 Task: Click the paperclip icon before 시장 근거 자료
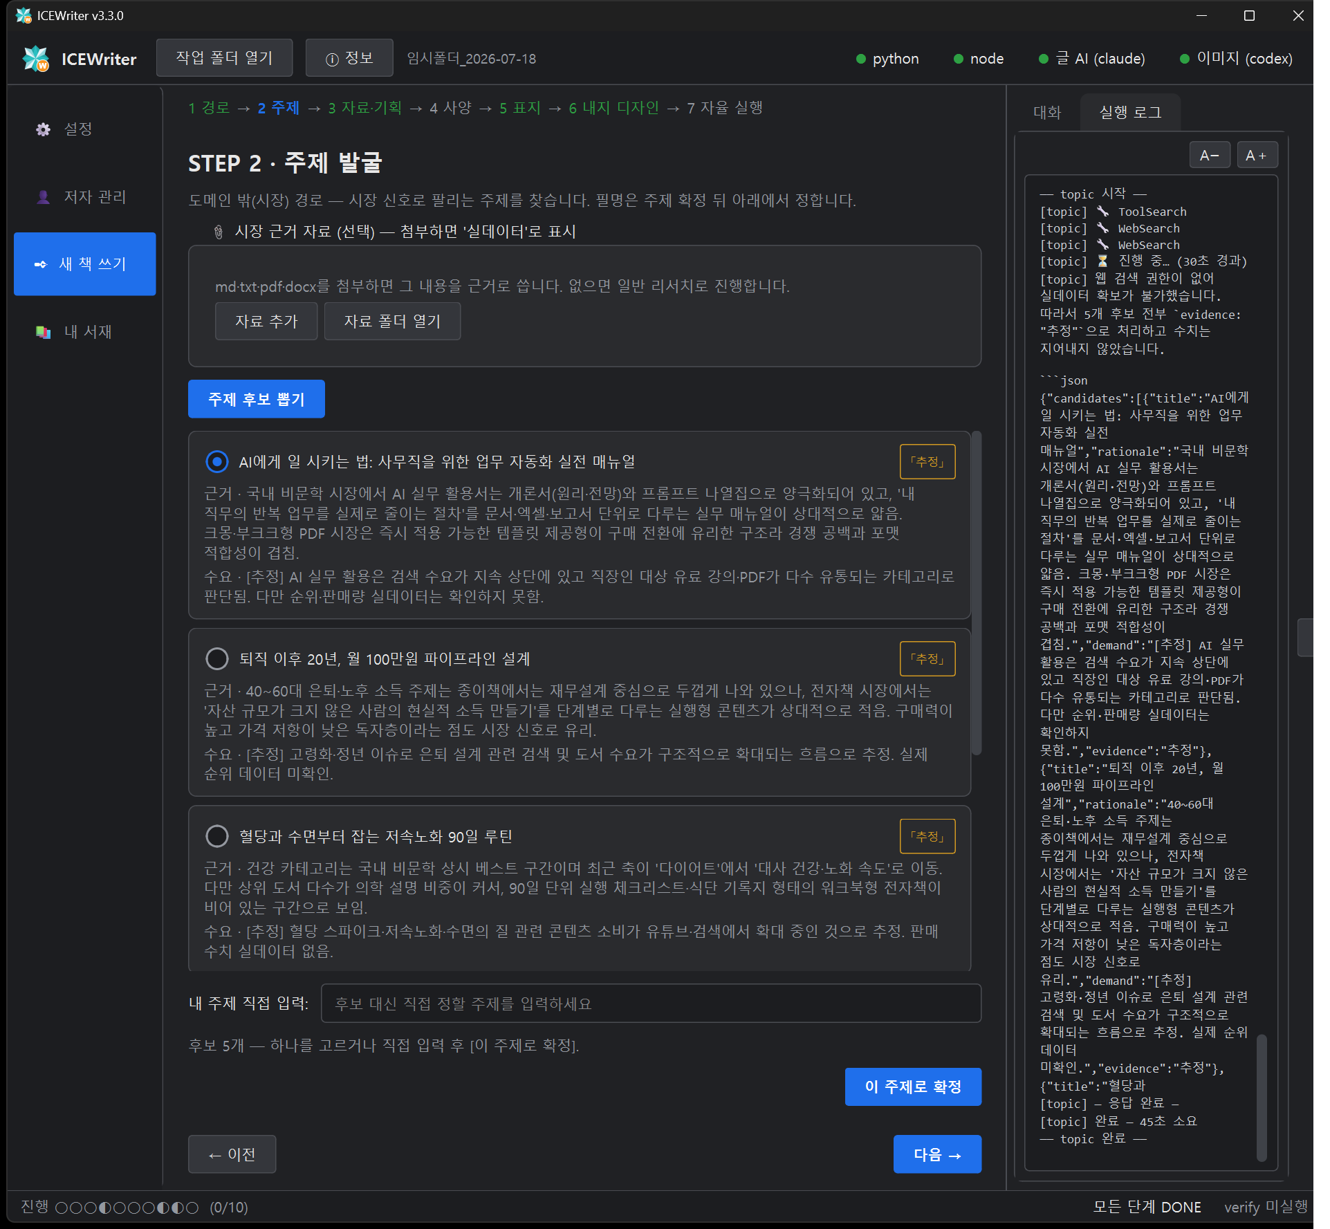tap(219, 232)
